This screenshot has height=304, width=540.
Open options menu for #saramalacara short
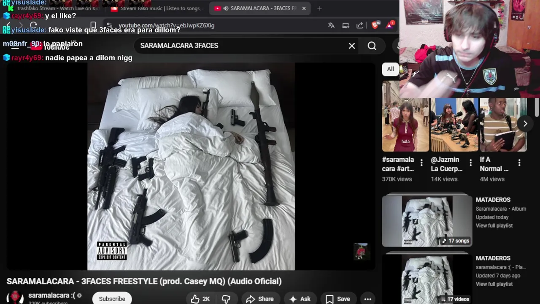point(421,163)
